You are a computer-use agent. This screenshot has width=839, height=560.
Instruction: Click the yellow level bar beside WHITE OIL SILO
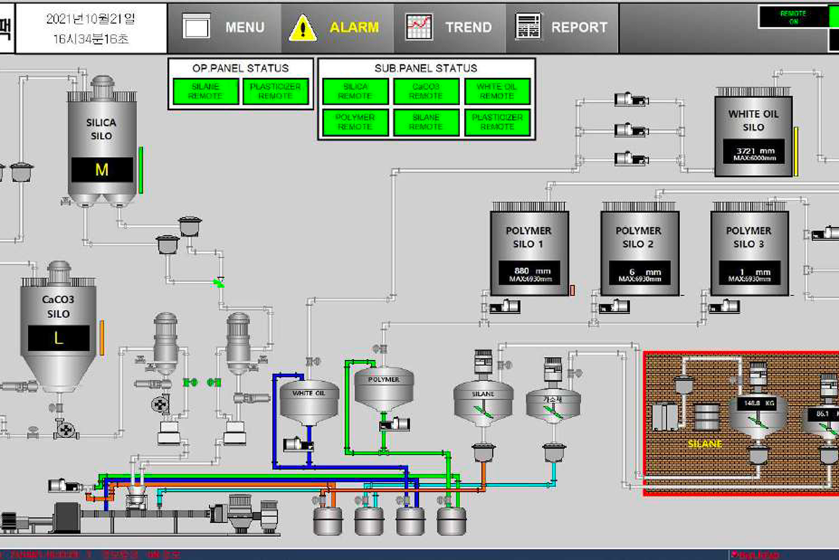(796, 151)
